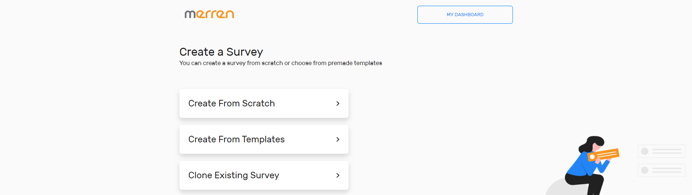Pick the Clone Existing Survey text
This screenshot has width=692, height=195.
pos(234,175)
